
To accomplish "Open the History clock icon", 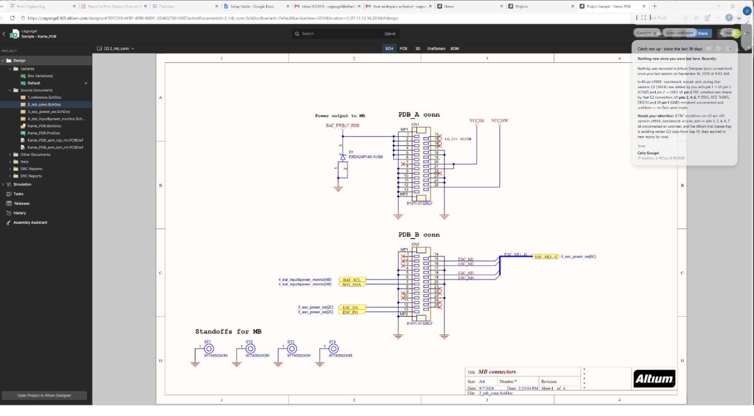I will pyautogui.click(x=9, y=213).
